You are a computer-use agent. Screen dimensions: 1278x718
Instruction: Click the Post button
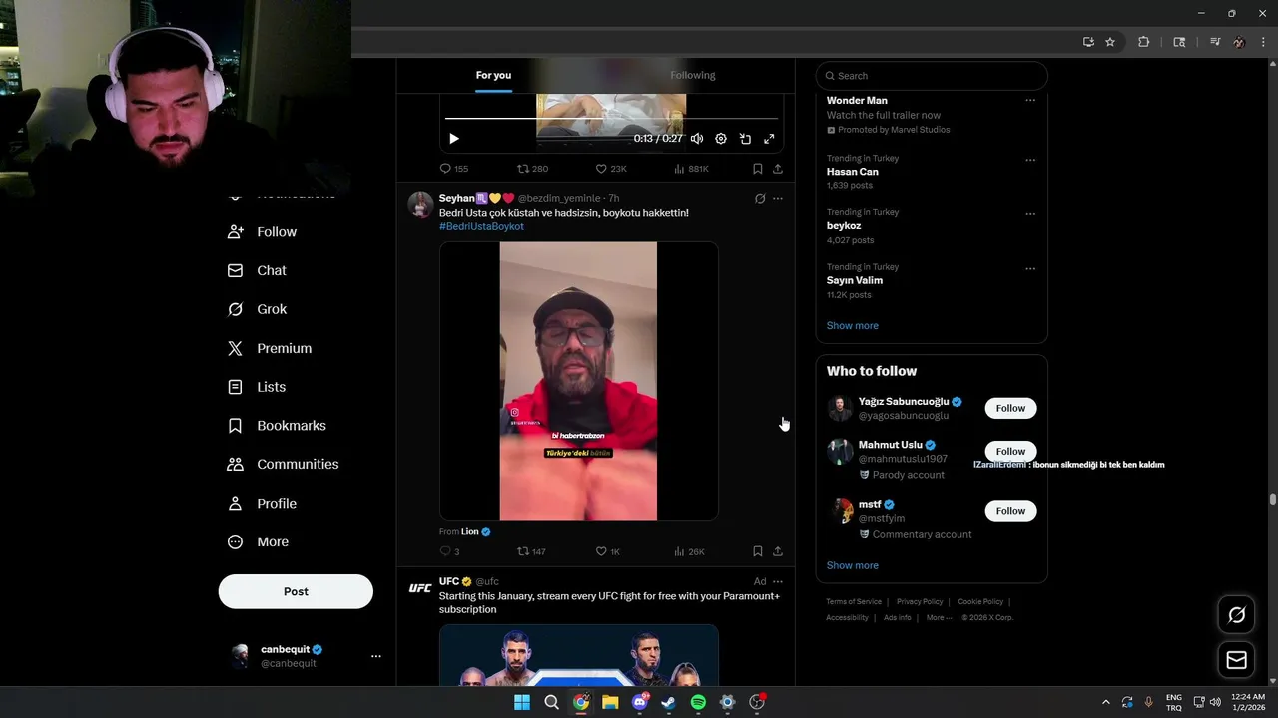(296, 591)
